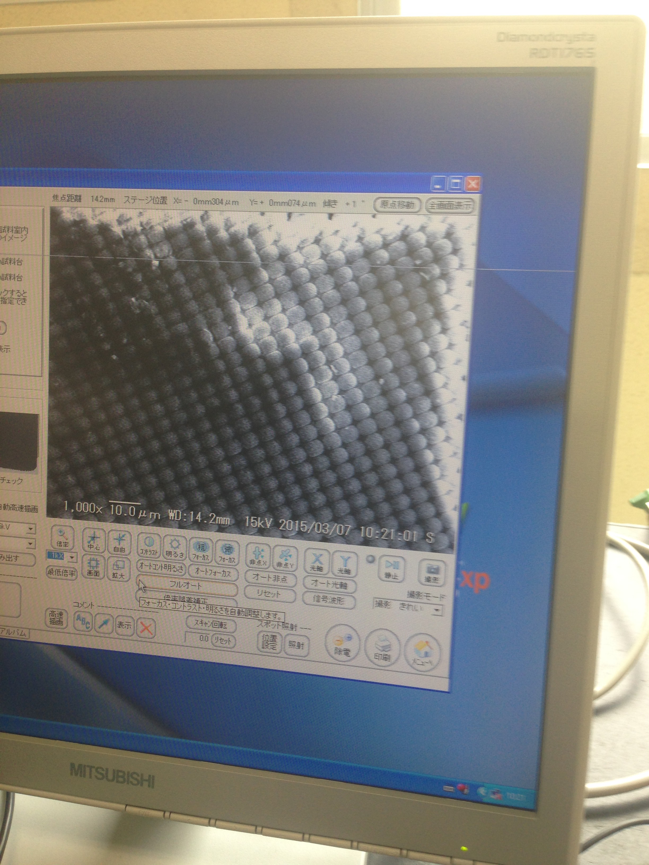Open the dropdown below the kV selector
This screenshot has height=865, width=649.
point(30,544)
